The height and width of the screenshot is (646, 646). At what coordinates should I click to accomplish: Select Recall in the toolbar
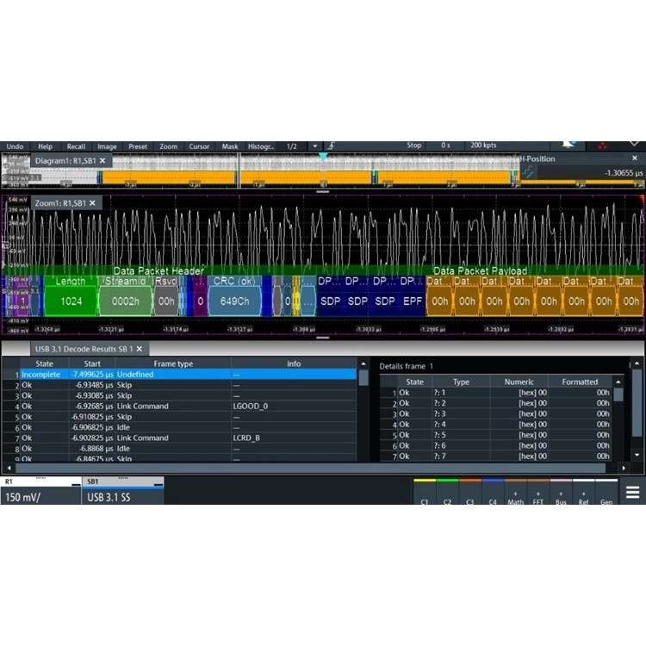(76, 146)
